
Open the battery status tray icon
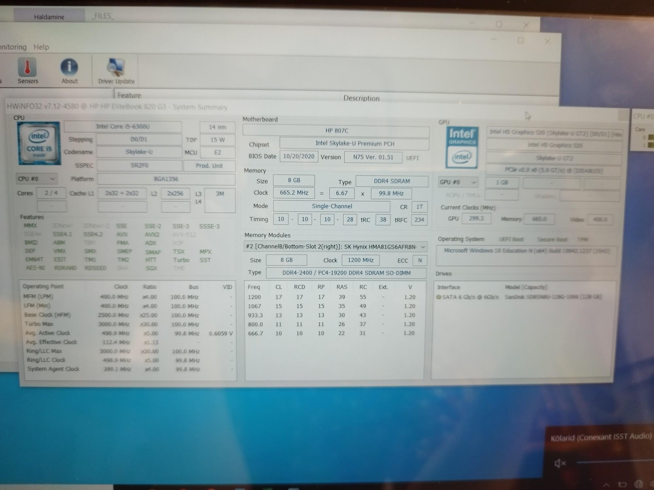[x=622, y=485]
